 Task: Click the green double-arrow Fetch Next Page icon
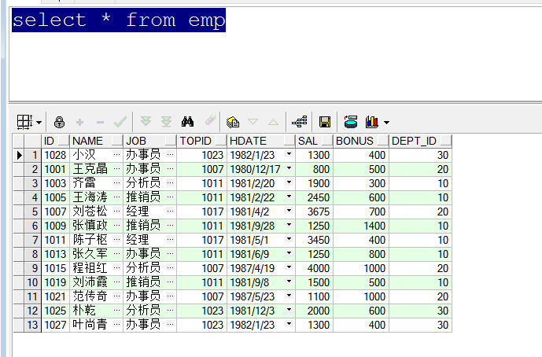(x=146, y=122)
